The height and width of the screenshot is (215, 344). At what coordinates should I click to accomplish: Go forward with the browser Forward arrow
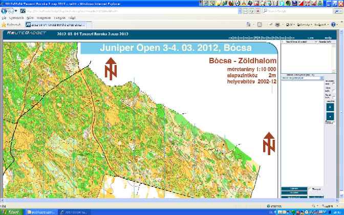[x=11, y=11]
